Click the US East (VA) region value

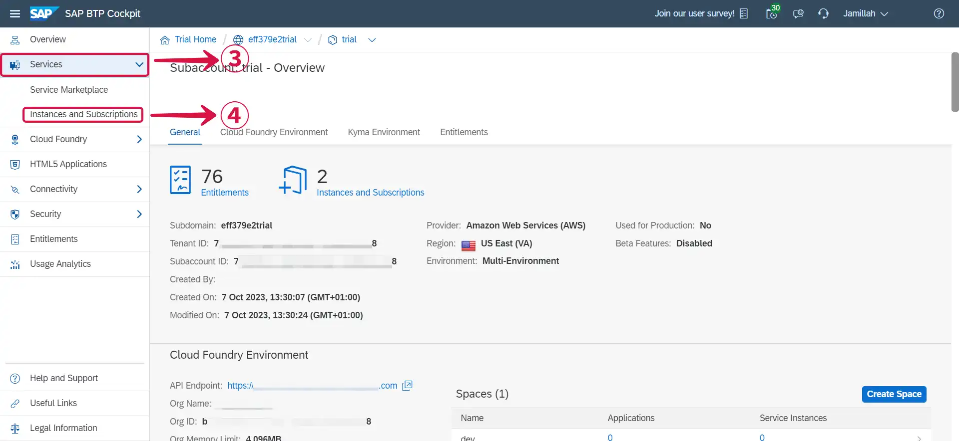[x=506, y=243]
